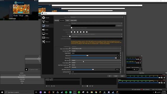Viewport: 167px width, 94px height.
Task: Click Cancel in the Settings dialog
Action: pyautogui.click(x=116, y=76)
